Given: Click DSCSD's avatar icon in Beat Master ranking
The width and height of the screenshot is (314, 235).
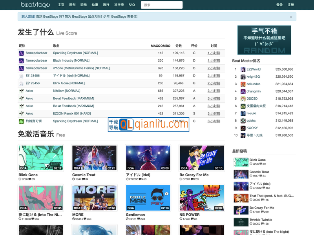Looking at the screenshot, I should click(242, 98).
